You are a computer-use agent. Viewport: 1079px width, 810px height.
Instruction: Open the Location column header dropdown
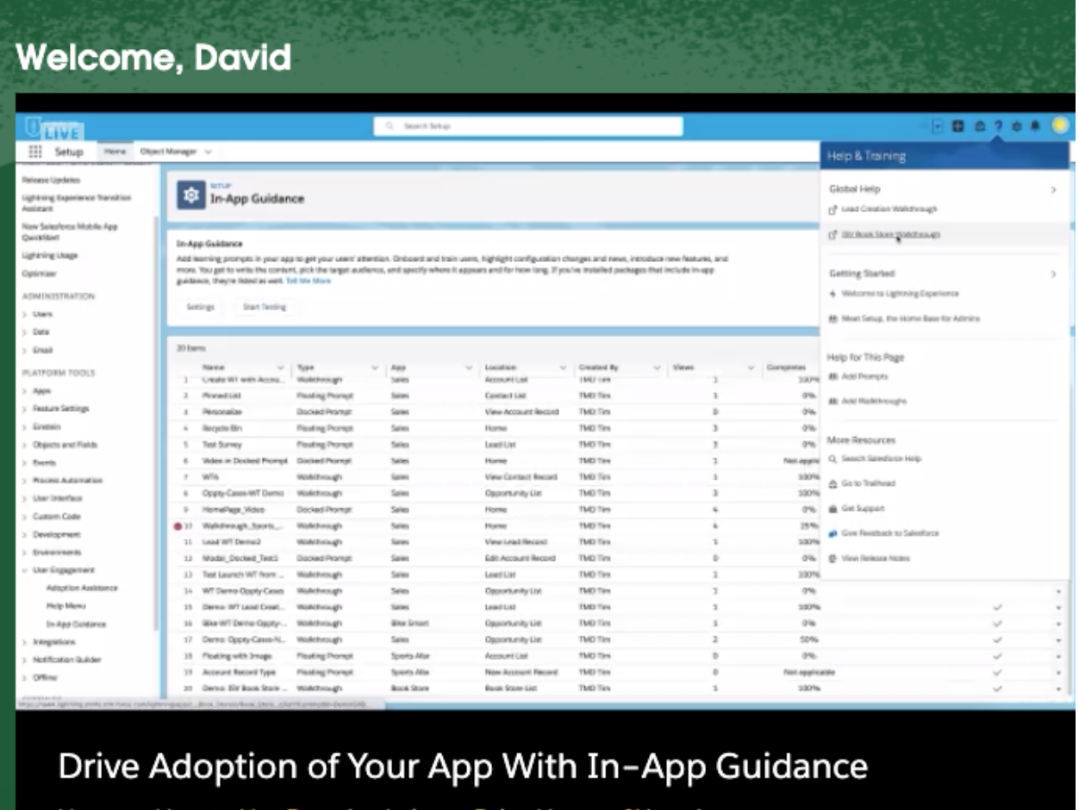point(563,368)
